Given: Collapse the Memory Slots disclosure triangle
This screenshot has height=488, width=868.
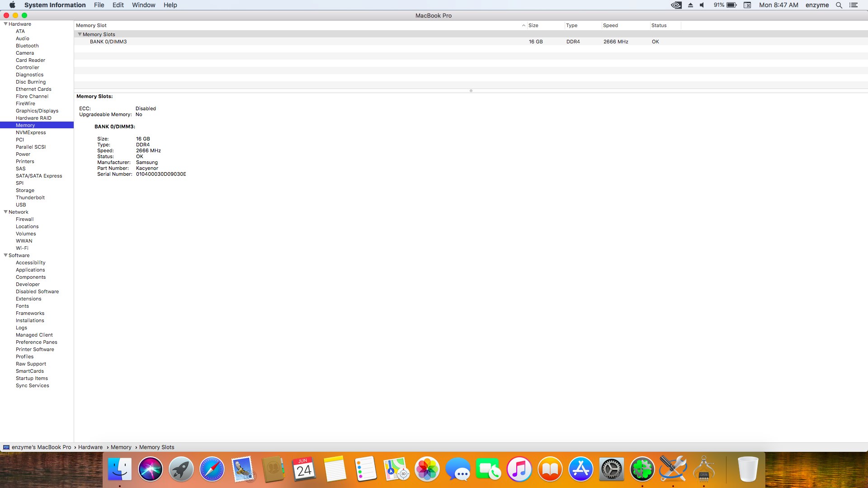Looking at the screenshot, I should [80, 34].
